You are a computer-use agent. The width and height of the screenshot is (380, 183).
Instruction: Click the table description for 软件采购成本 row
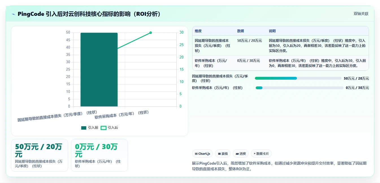tap(317, 63)
